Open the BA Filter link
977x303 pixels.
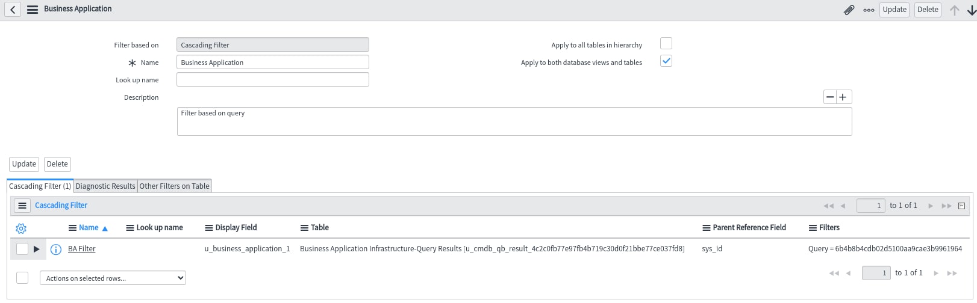pyautogui.click(x=82, y=249)
